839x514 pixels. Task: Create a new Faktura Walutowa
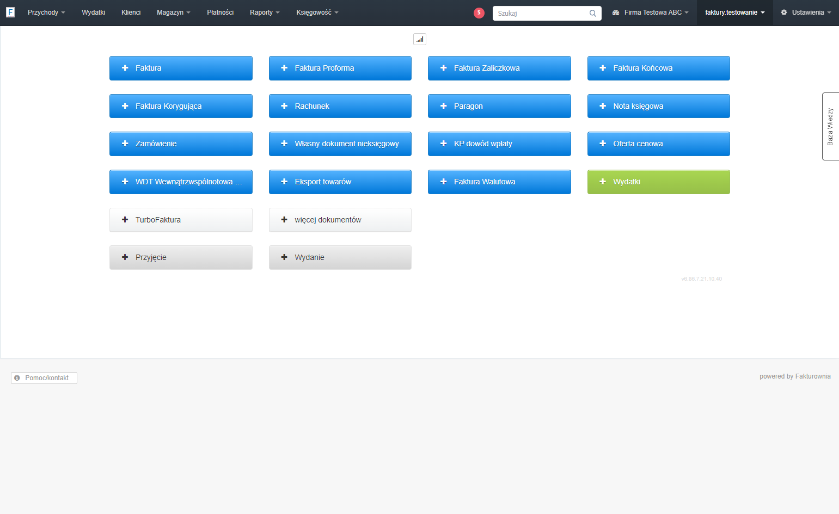[x=499, y=182]
